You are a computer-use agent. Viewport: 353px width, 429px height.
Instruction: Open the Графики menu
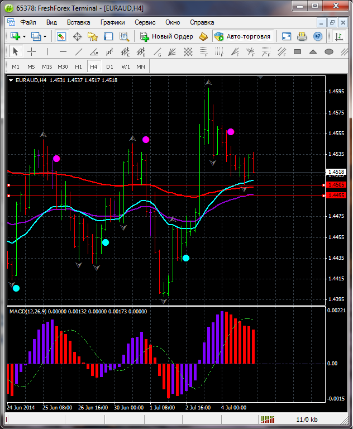pos(112,22)
